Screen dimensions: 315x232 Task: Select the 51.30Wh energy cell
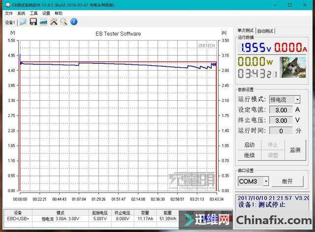tap(168, 219)
